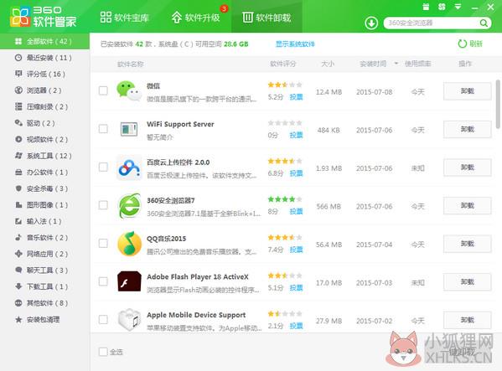Click the 办公软件 category icon
502x371 pixels.
pyautogui.click(x=18, y=172)
